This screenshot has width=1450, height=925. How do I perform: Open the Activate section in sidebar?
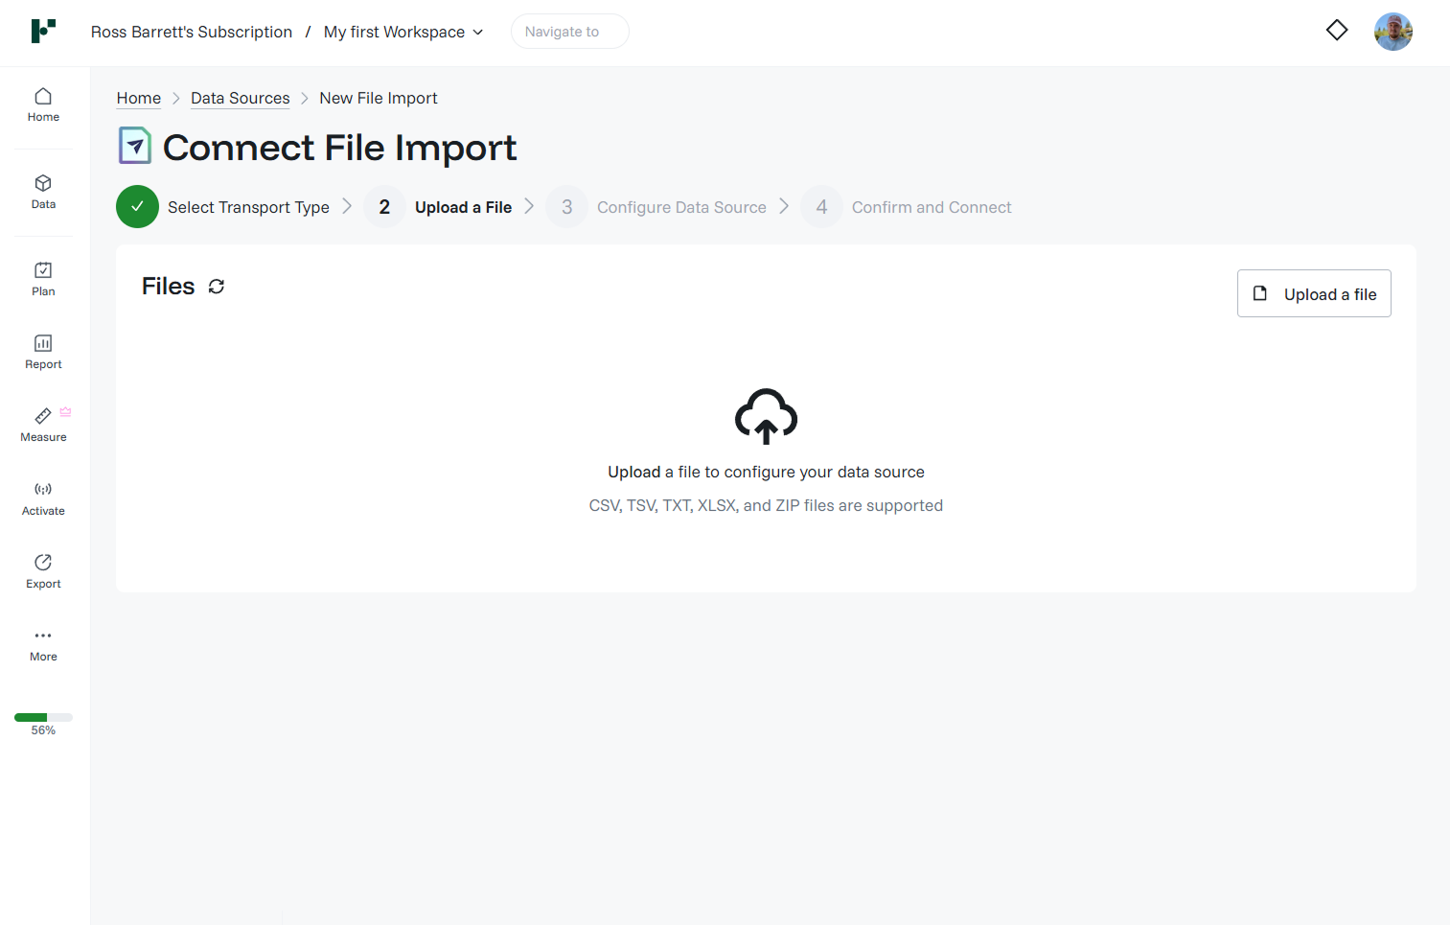click(x=43, y=499)
